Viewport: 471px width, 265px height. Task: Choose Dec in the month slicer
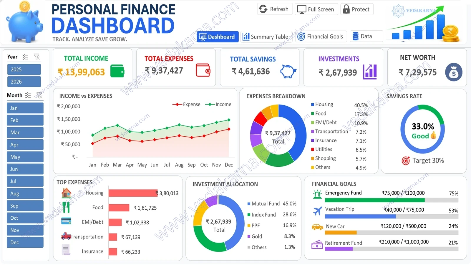(x=25, y=242)
